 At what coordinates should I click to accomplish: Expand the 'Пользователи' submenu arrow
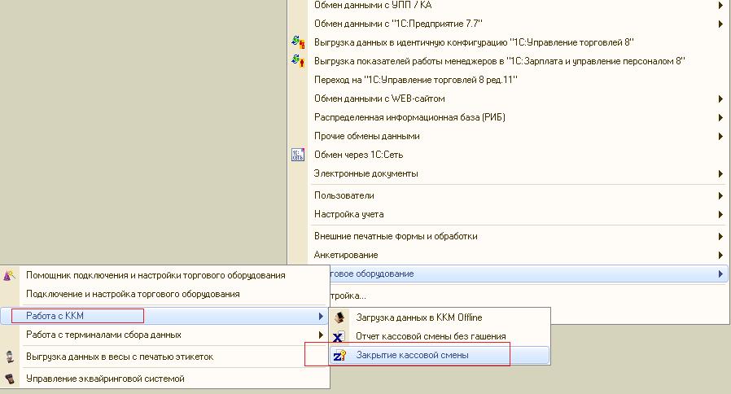click(x=720, y=196)
